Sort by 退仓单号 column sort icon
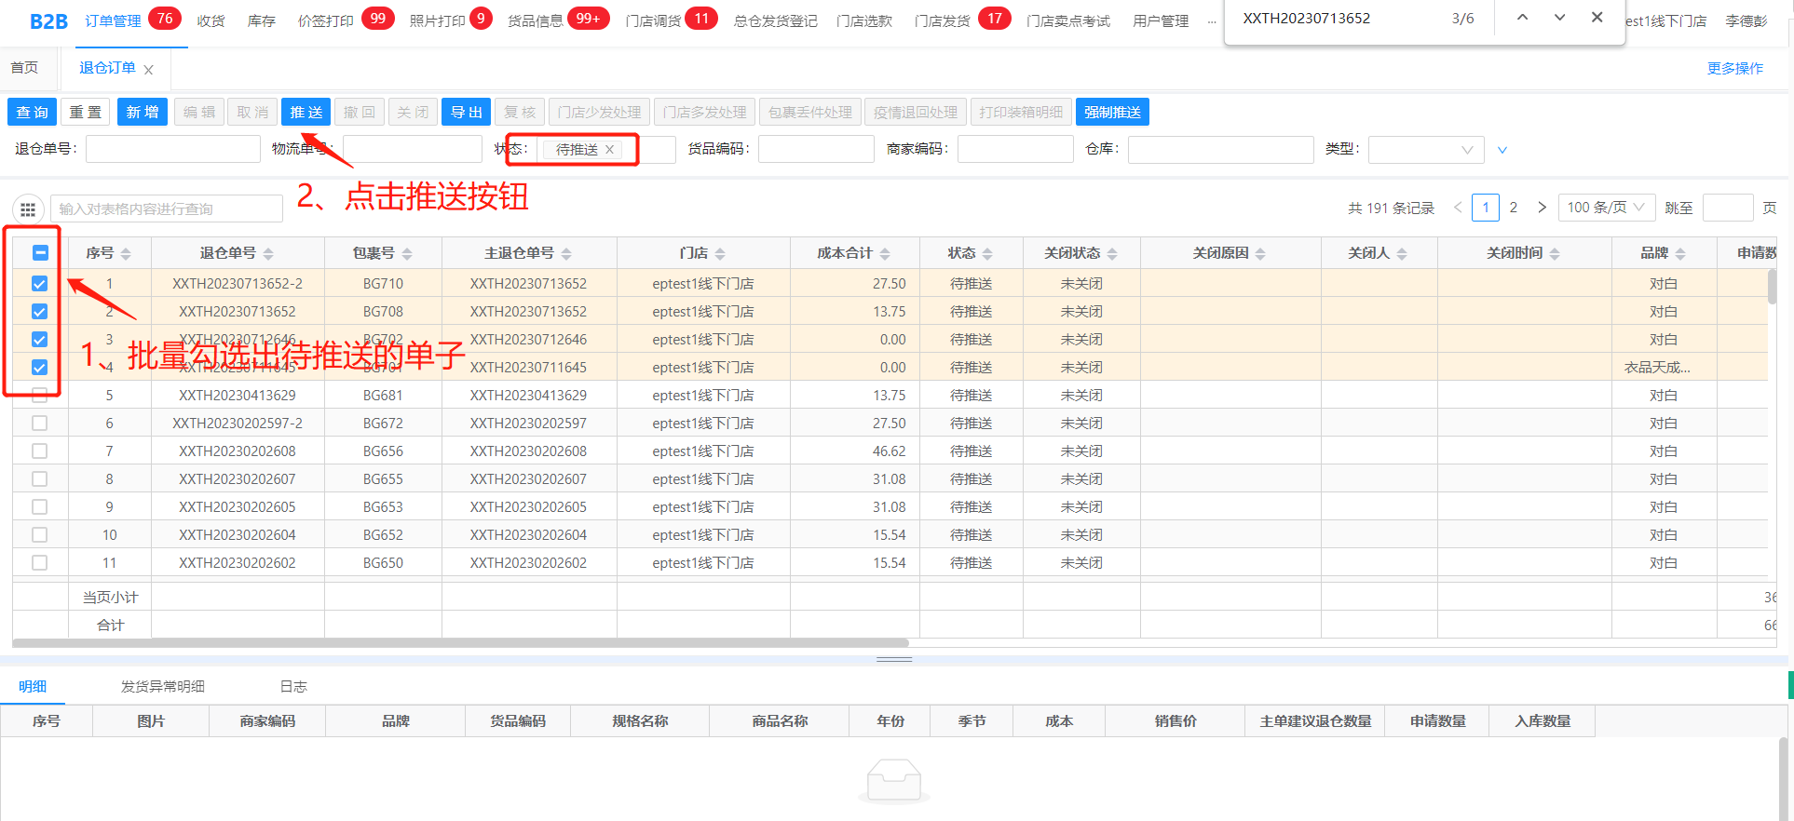Viewport: 1794px width, 821px height. [268, 254]
